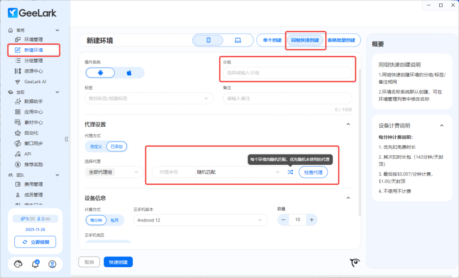This screenshot has width=459, height=278.
Task: Collapse the 代理设置 section
Action: 348,124
